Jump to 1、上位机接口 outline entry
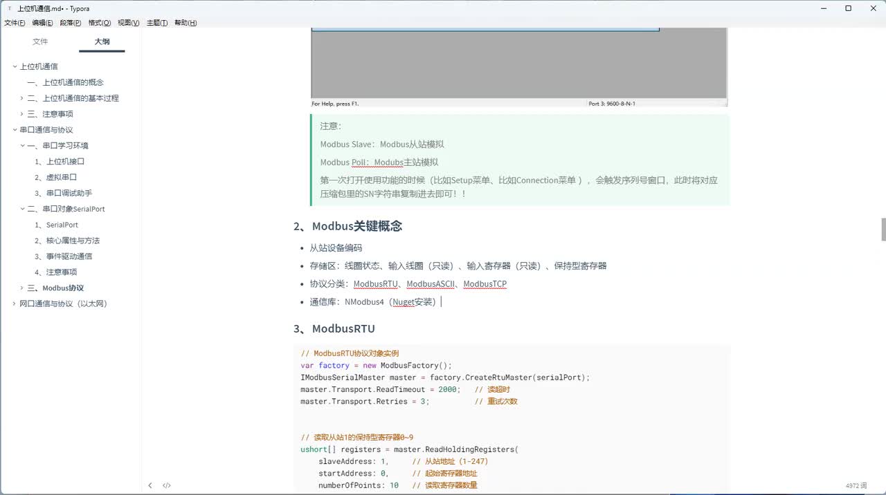The image size is (886, 495). coord(60,161)
